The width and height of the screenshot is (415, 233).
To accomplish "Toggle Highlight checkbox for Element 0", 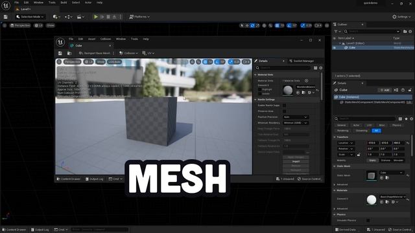I will tap(259, 89).
